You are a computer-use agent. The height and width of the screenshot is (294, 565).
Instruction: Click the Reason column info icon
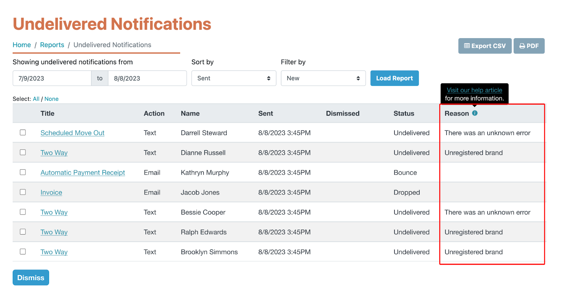[475, 113]
